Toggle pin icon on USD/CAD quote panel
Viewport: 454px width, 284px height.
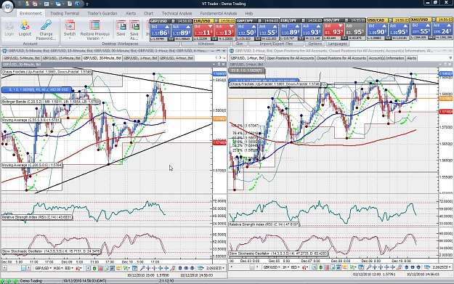point(390,20)
